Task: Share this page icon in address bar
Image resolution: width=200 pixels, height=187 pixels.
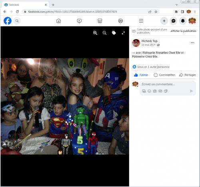Action: pyautogui.click(x=150, y=12)
